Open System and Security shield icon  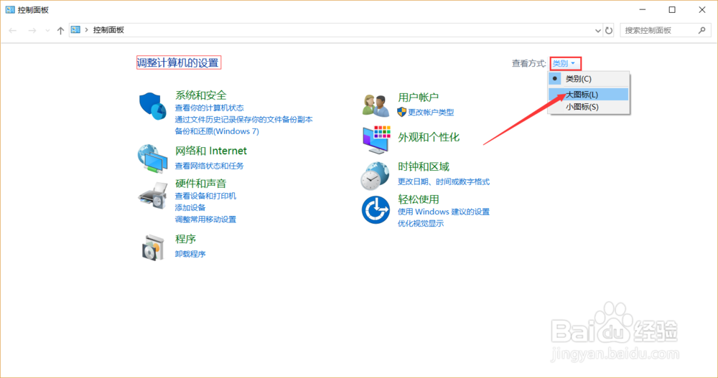pos(152,105)
